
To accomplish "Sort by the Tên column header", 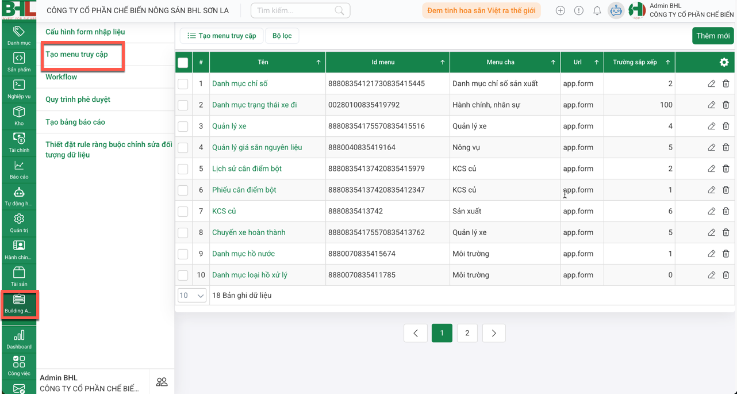I will [267, 62].
